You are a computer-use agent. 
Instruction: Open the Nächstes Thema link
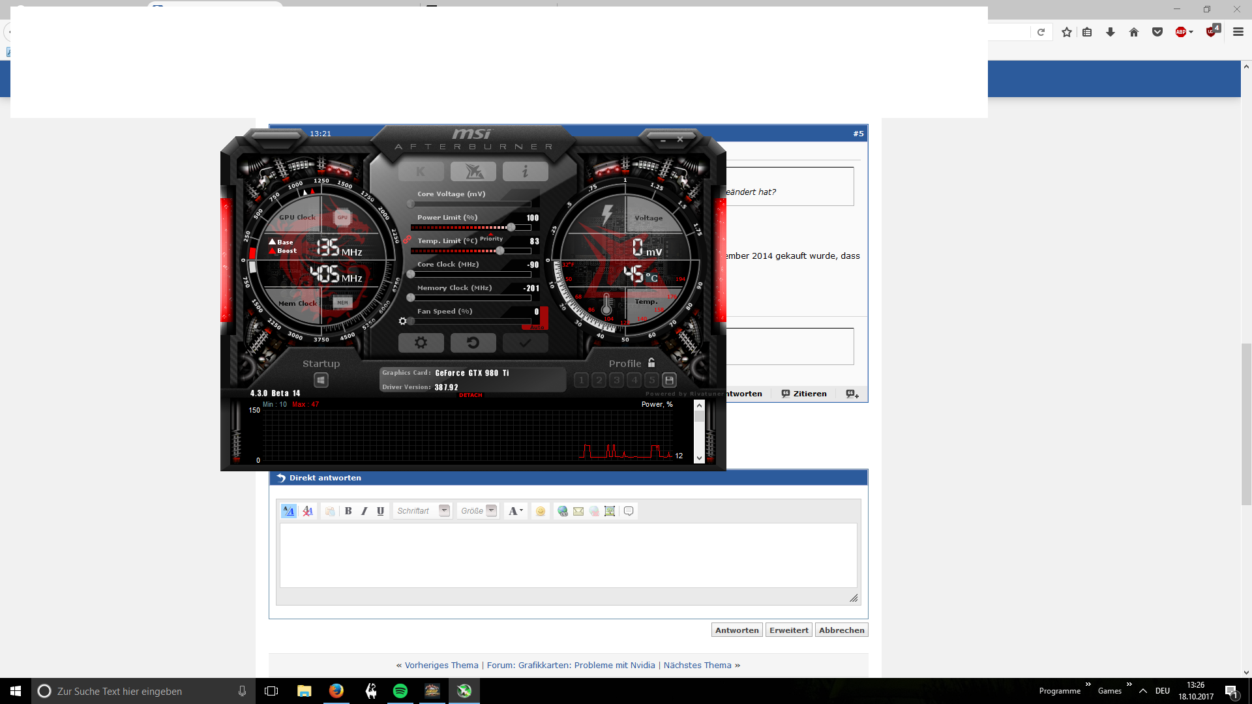pyautogui.click(x=697, y=666)
